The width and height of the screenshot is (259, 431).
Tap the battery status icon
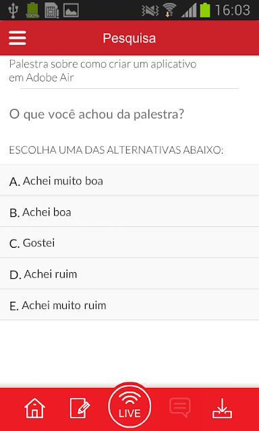[x=205, y=10]
